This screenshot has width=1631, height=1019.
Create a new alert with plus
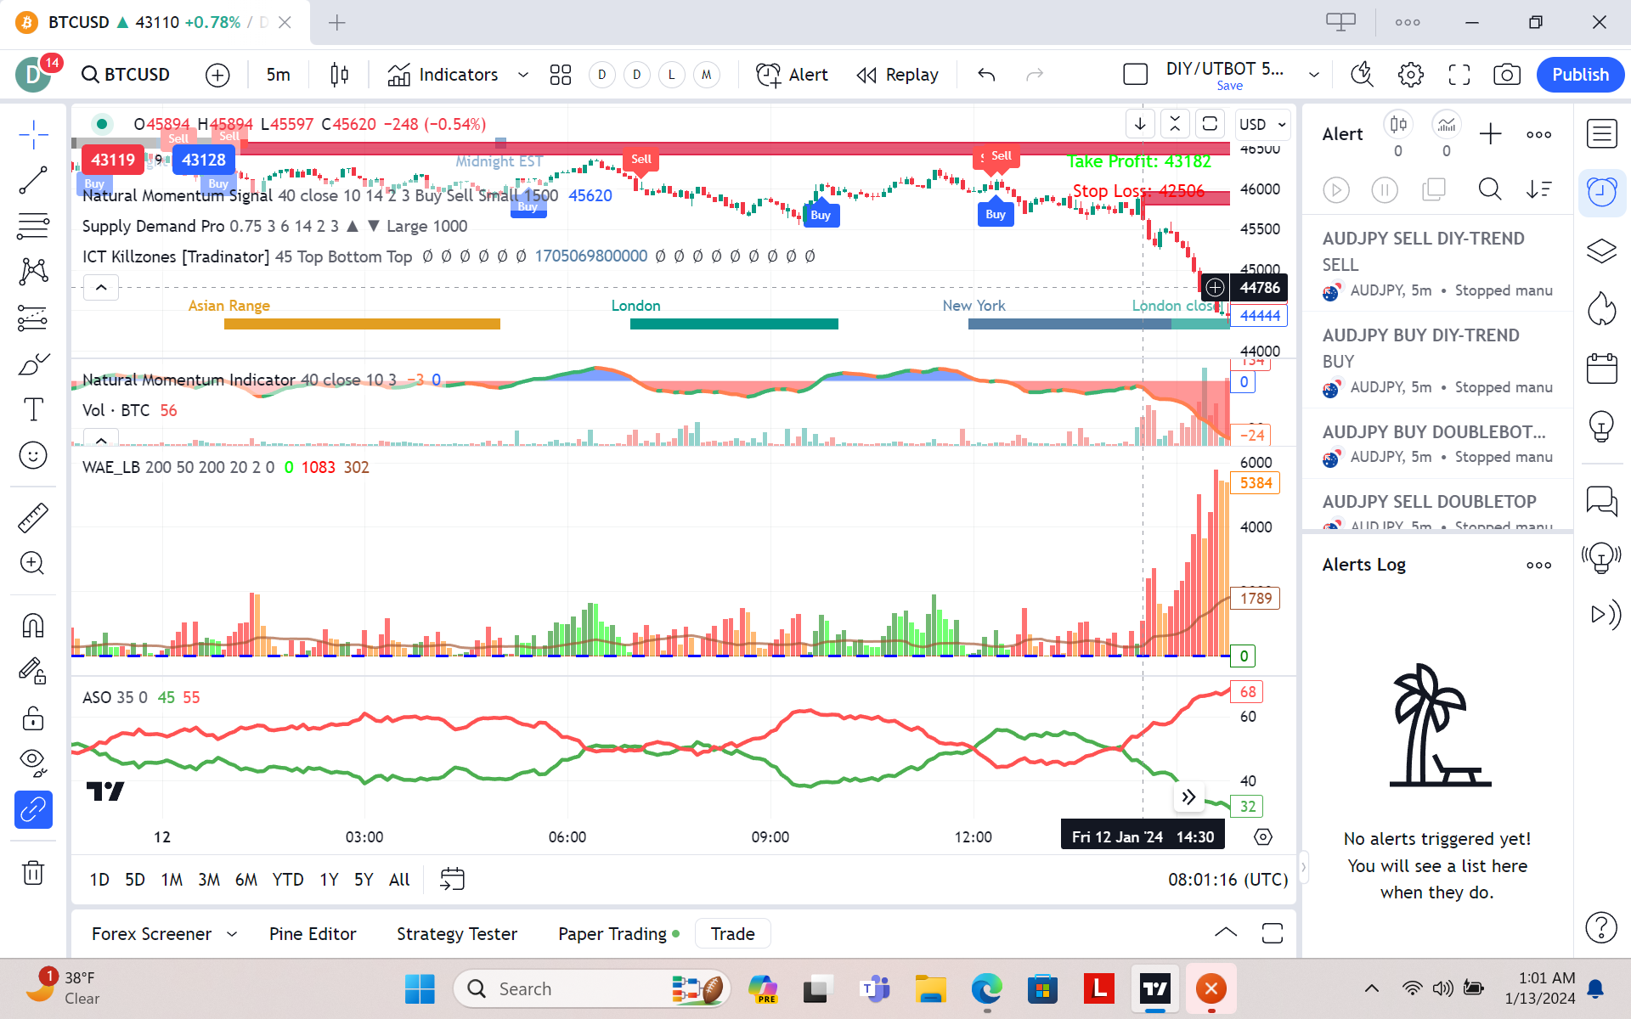(x=1490, y=134)
